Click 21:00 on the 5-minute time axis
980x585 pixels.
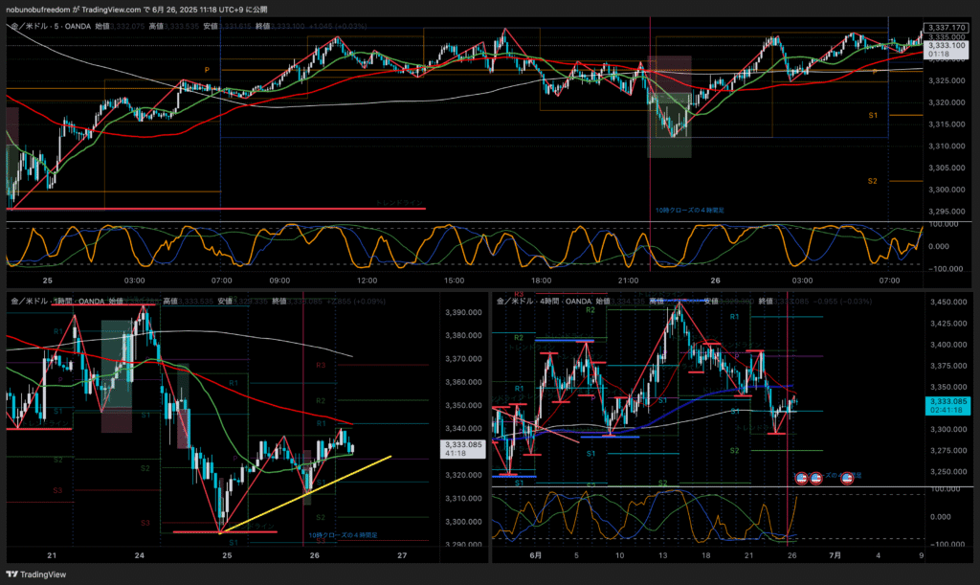click(628, 281)
